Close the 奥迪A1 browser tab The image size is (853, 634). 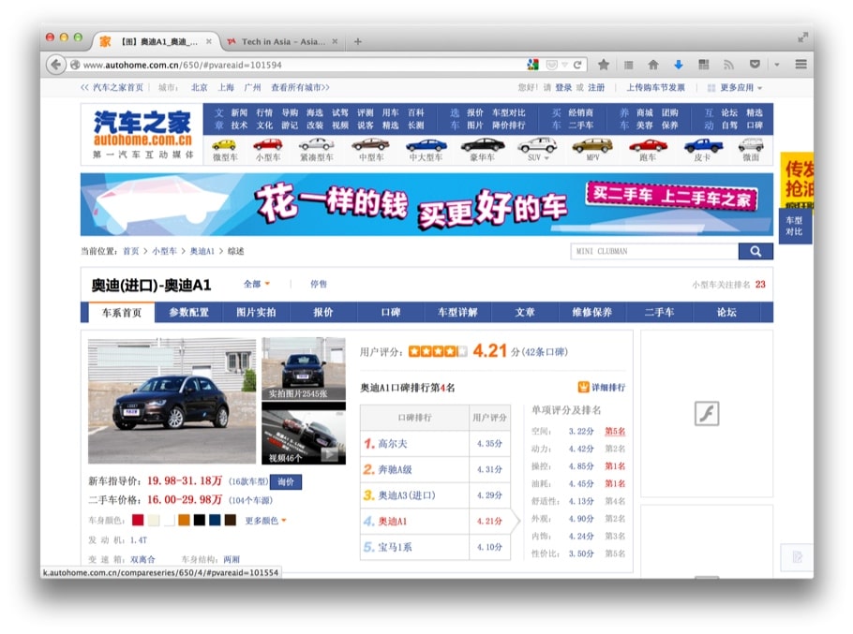(208, 41)
